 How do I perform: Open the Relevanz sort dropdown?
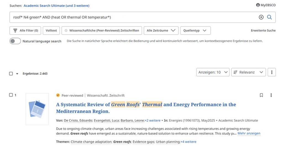pos(248,72)
